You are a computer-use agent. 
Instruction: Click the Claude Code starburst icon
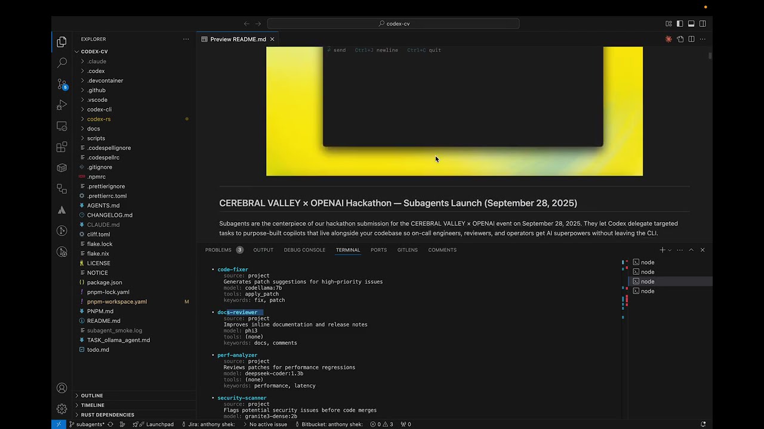668,39
